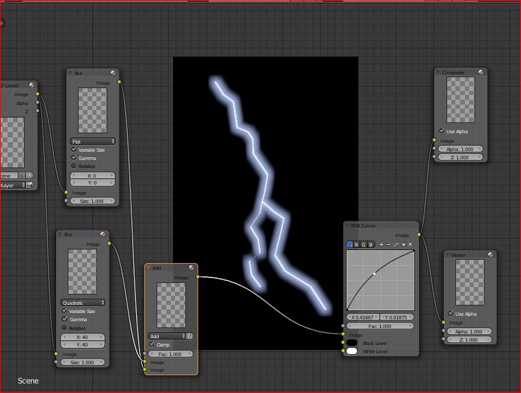The height and width of the screenshot is (393, 521).
Task: Click the White Level color swatch
Action: [351, 351]
